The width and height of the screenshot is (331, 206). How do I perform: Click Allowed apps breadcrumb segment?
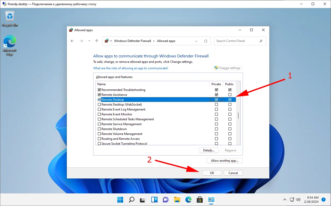(166, 41)
